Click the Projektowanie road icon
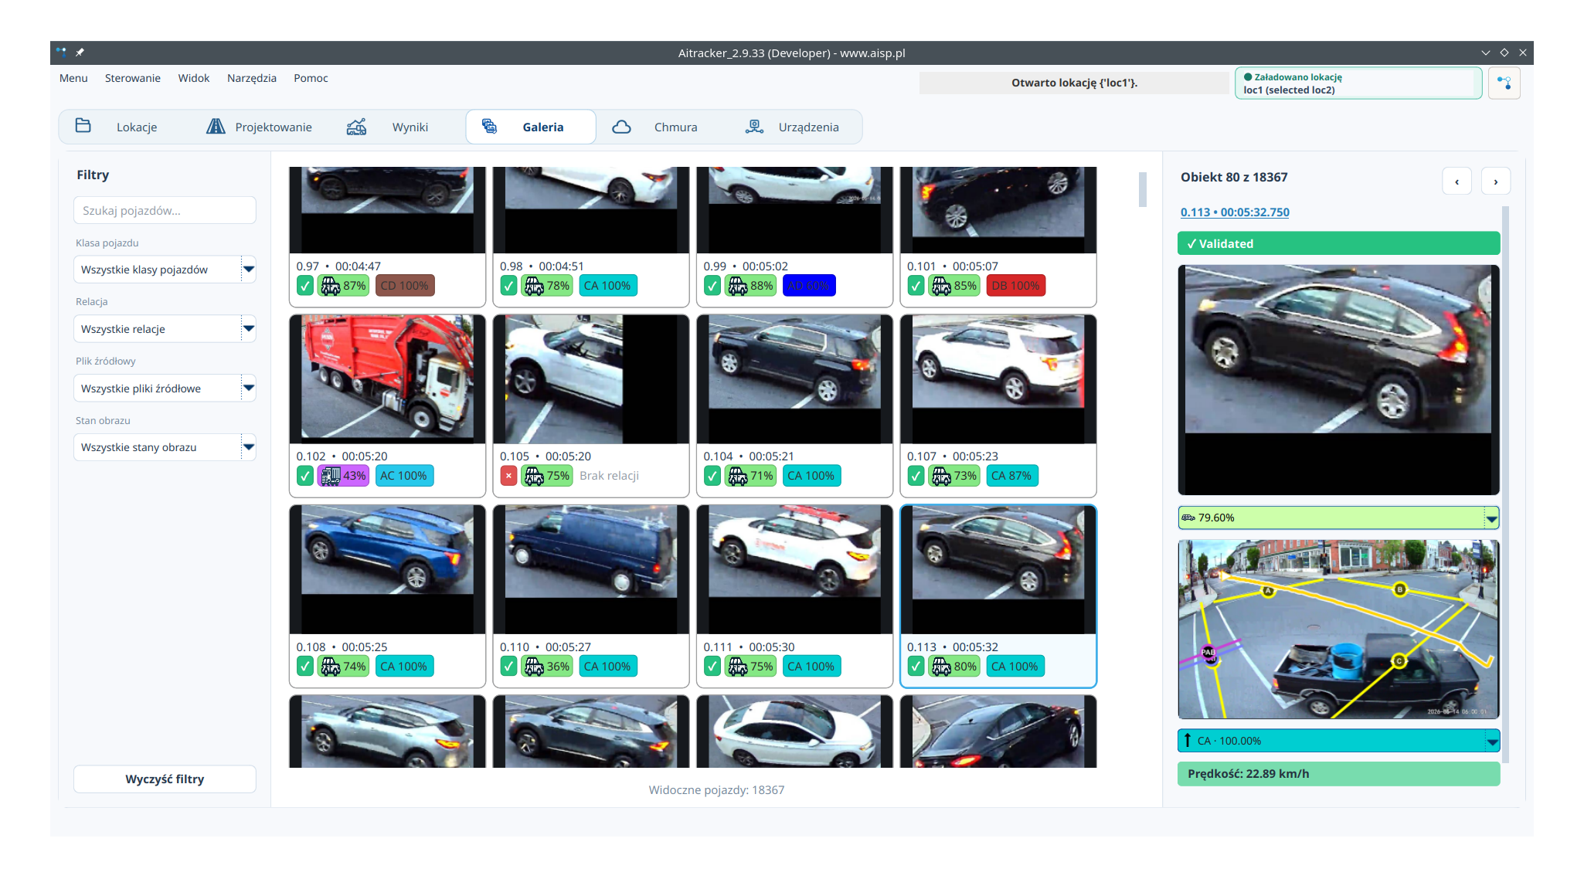The image size is (1584, 896). (x=216, y=126)
